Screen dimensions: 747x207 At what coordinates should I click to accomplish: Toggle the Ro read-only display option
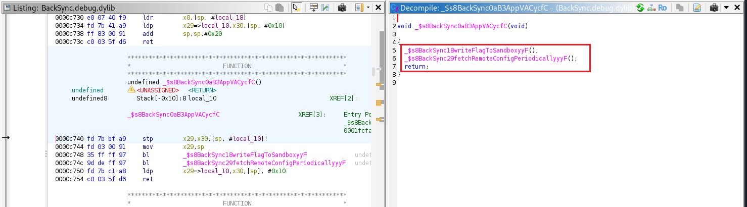click(x=662, y=8)
